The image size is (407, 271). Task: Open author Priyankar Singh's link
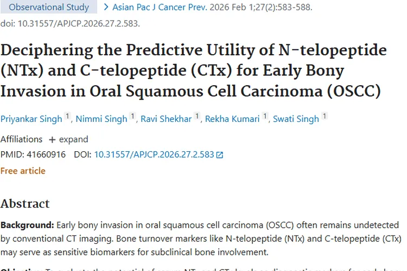(x=31, y=119)
